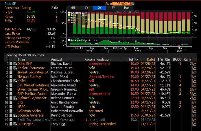
Task: Click white 12M Tgt Px legend swatch
Action: coord(69,13)
